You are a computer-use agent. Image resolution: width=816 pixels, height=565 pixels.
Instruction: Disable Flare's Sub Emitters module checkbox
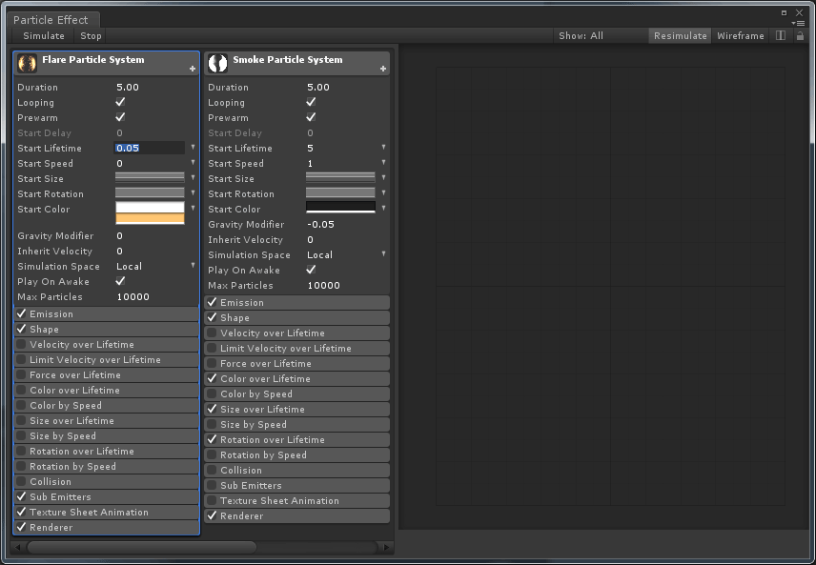21,496
